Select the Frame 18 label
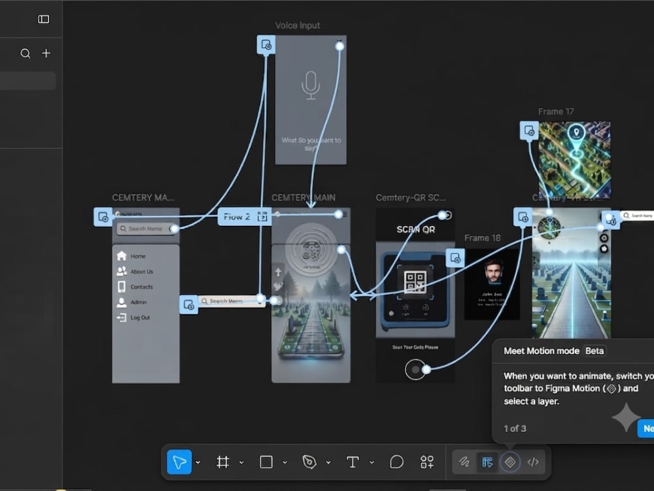Image resolution: width=654 pixels, height=491 pixels. [483, 238]
